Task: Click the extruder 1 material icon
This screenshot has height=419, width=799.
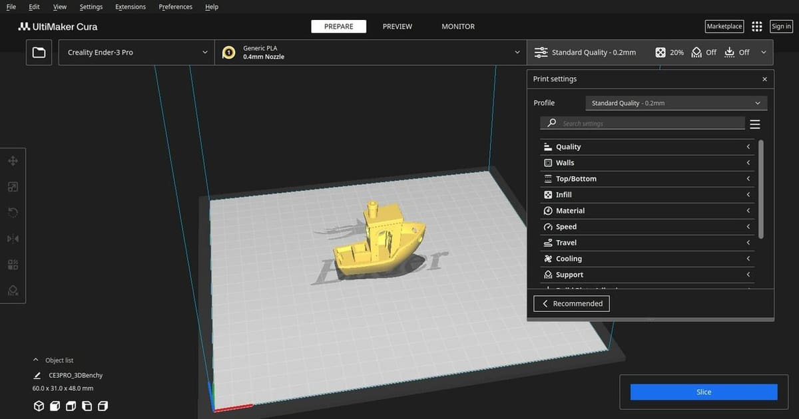Action: pos(228,53)
